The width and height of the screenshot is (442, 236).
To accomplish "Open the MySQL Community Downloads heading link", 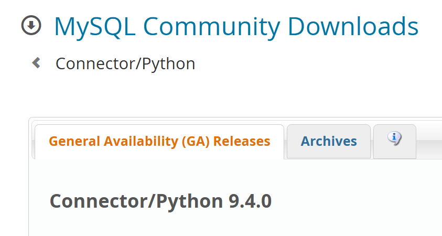I will coord(236,27).
